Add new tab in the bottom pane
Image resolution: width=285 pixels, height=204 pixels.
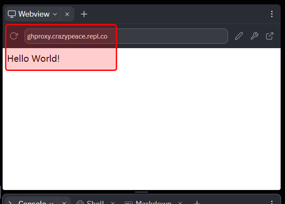[197, 203]
